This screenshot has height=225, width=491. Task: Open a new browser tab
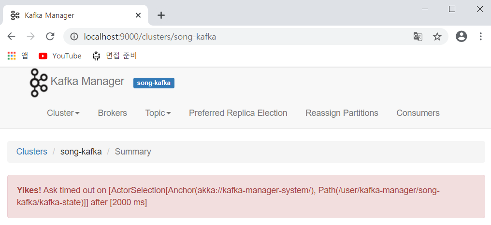161,15
